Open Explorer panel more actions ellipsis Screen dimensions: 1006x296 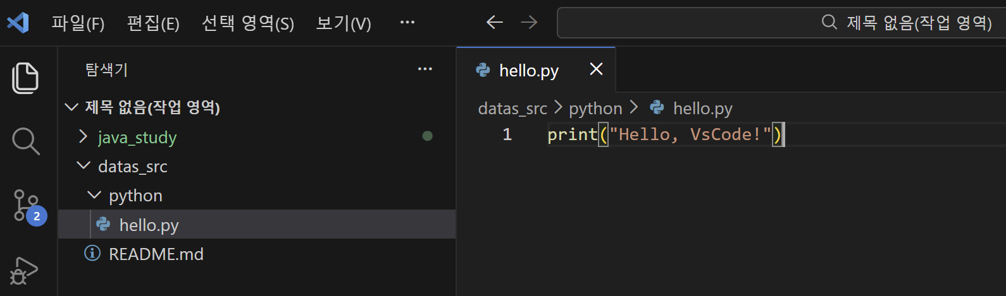[x=425, y=69]
